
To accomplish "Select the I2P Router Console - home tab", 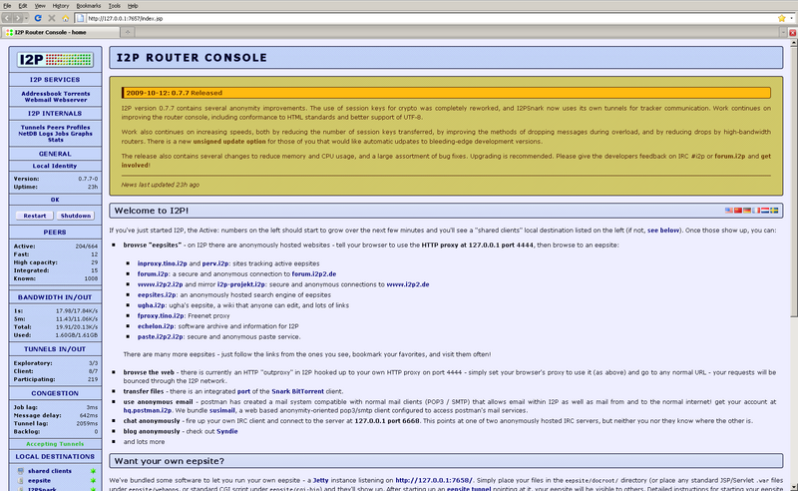I will (x=61, y=32).
